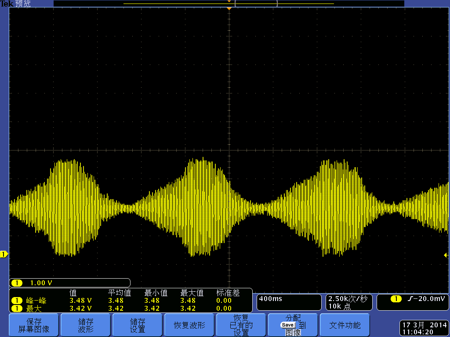Click the orange trigger position marker at top
This screenshot has width=450, height=337.
click(x=229, y=9)
